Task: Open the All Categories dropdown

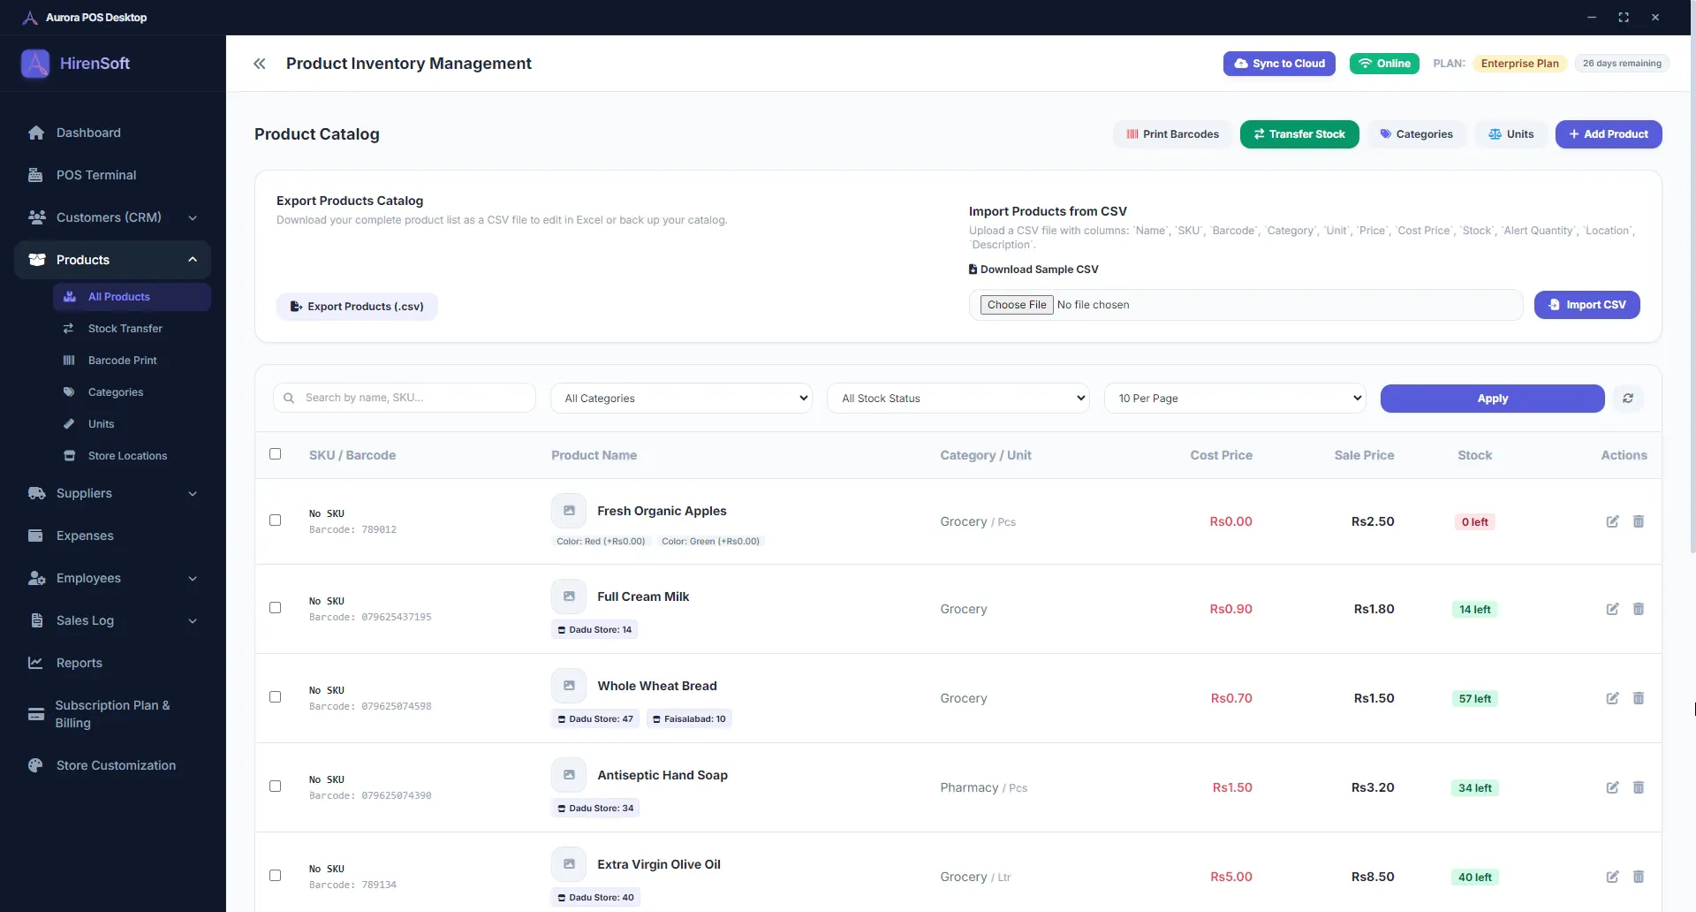Action: [681, 399]
